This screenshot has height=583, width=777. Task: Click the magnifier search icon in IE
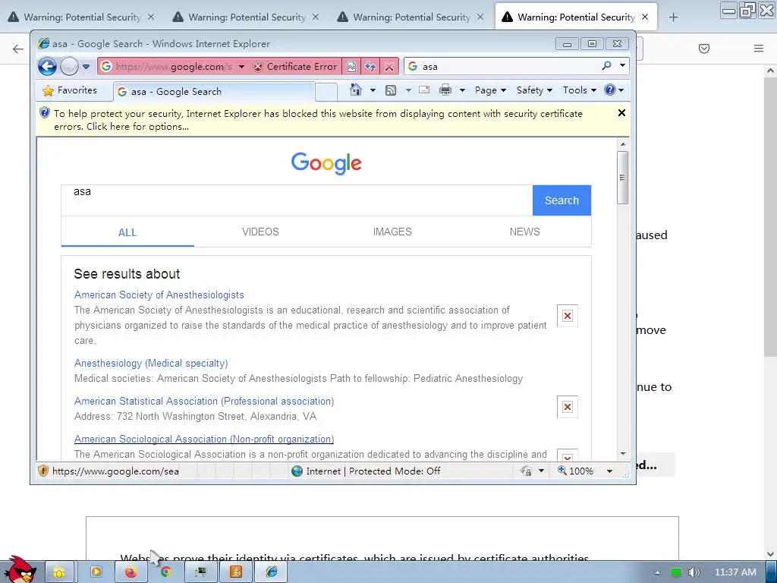pyautogui.click(x=606, y=65)
